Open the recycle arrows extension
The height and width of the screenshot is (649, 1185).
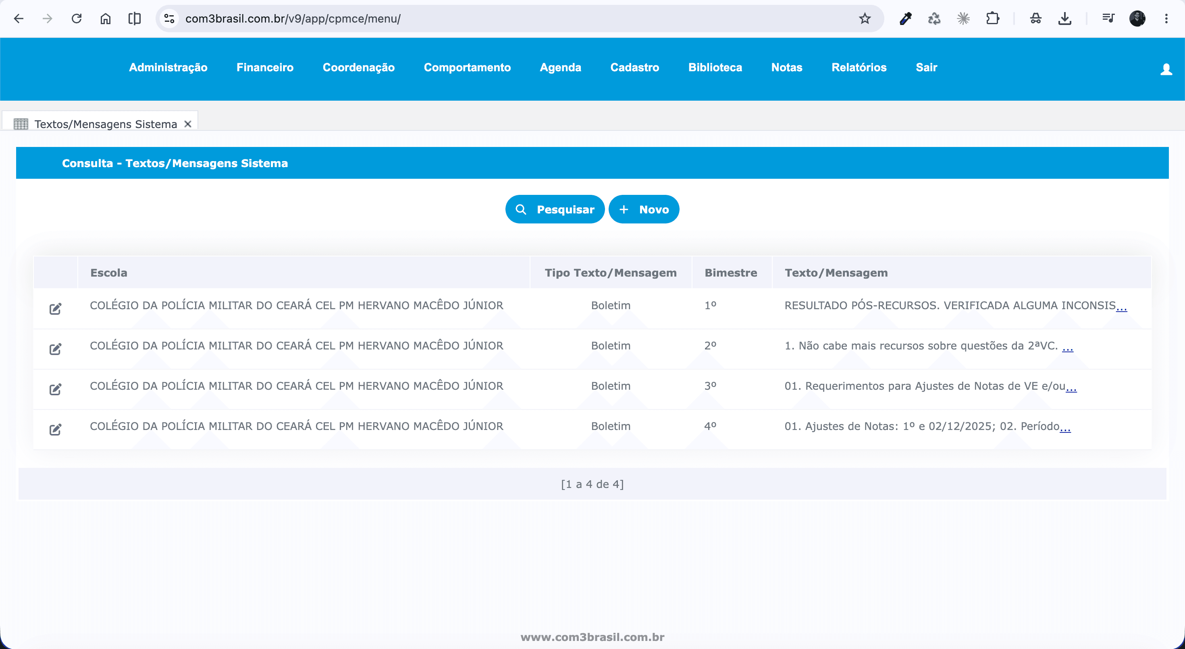click(934, 19)
